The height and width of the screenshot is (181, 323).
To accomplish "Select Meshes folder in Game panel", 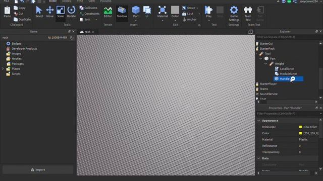I will (x=17, y=59).
